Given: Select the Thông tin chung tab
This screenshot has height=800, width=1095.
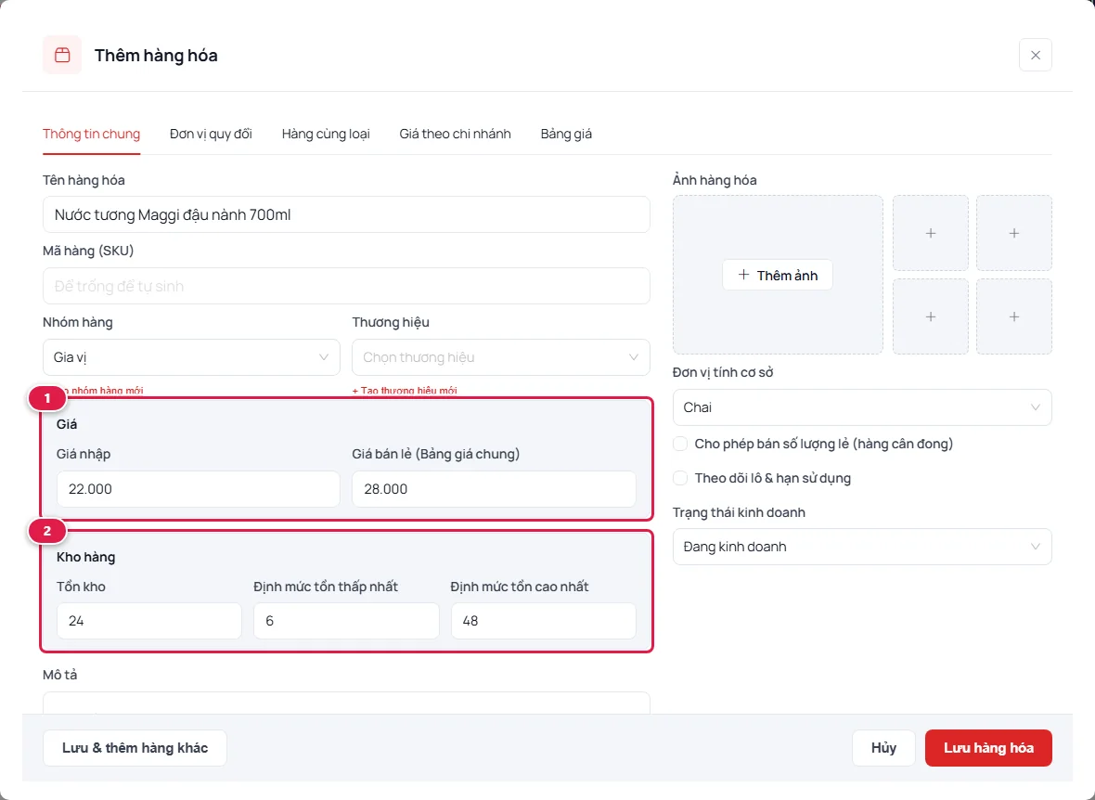Looking at the screenshot, I should [92, 134].
